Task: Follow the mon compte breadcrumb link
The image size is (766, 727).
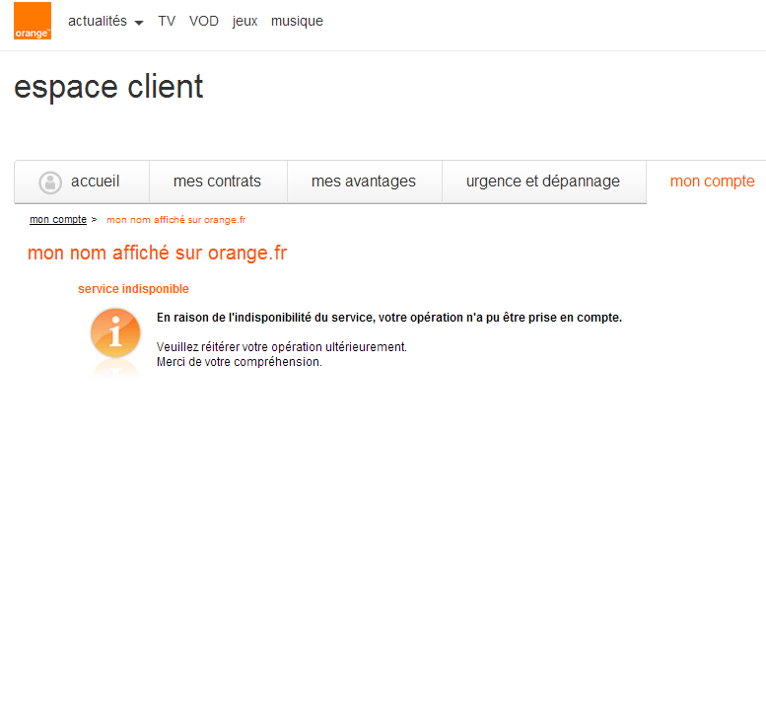Action: tap(58, 220)
